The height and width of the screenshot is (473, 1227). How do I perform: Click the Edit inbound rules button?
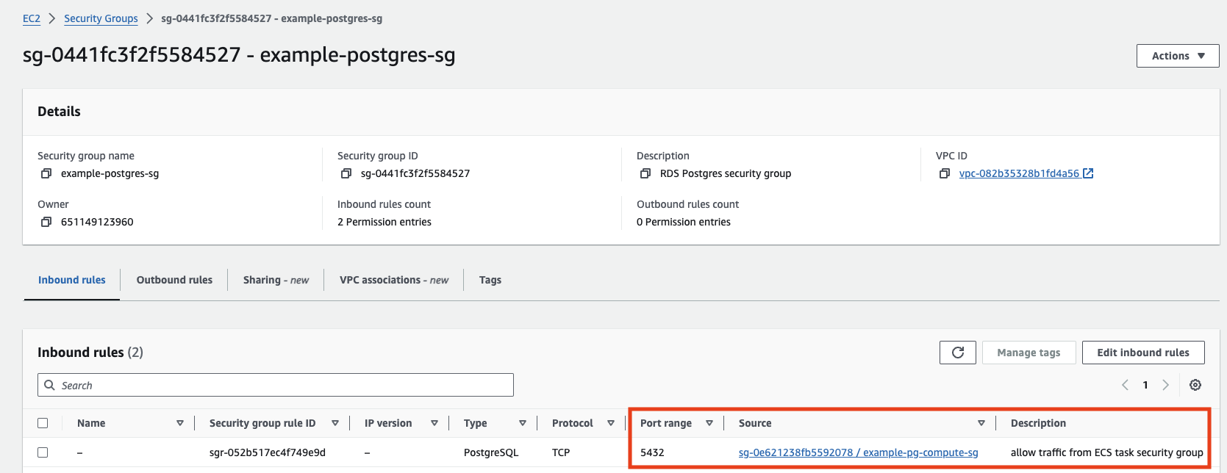pos(1142,353)
